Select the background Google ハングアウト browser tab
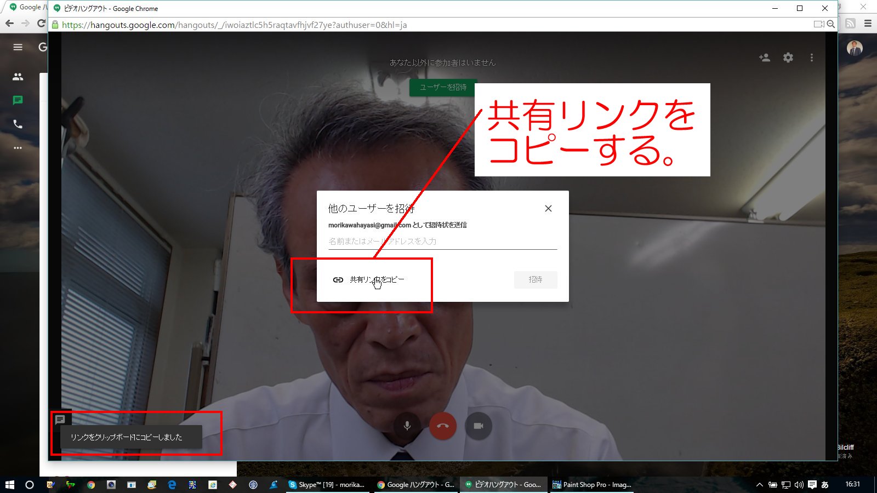Viewport: 877px width, 493px height. [27, 7]
